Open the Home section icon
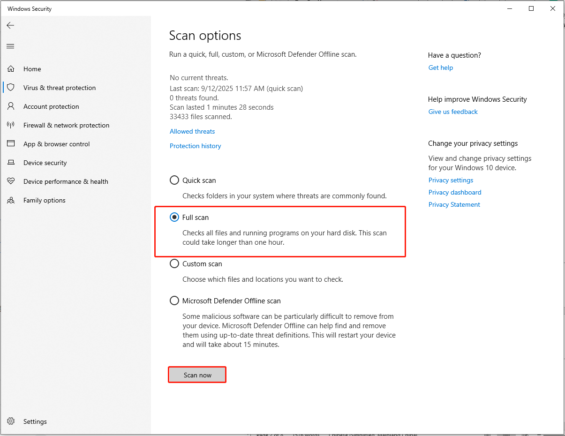565x436 pixels. (x=10, y=69)
